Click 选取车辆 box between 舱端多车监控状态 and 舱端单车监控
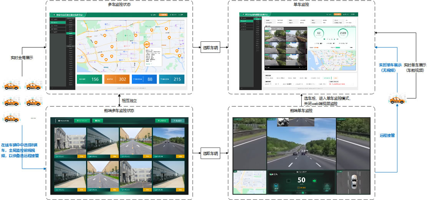 pyautogui.click(x=211, y=154)
